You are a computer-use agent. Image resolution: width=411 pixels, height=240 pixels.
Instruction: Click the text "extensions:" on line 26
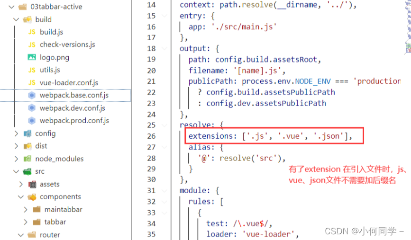[212, 136]
